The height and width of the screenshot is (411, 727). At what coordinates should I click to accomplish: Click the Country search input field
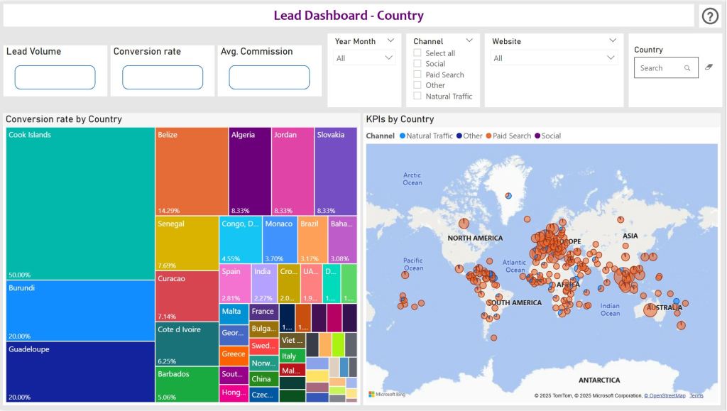pyautogui.click(x=657, y=68)
